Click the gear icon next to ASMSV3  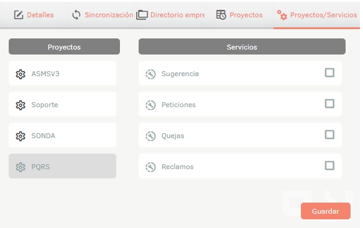[21, 74]
